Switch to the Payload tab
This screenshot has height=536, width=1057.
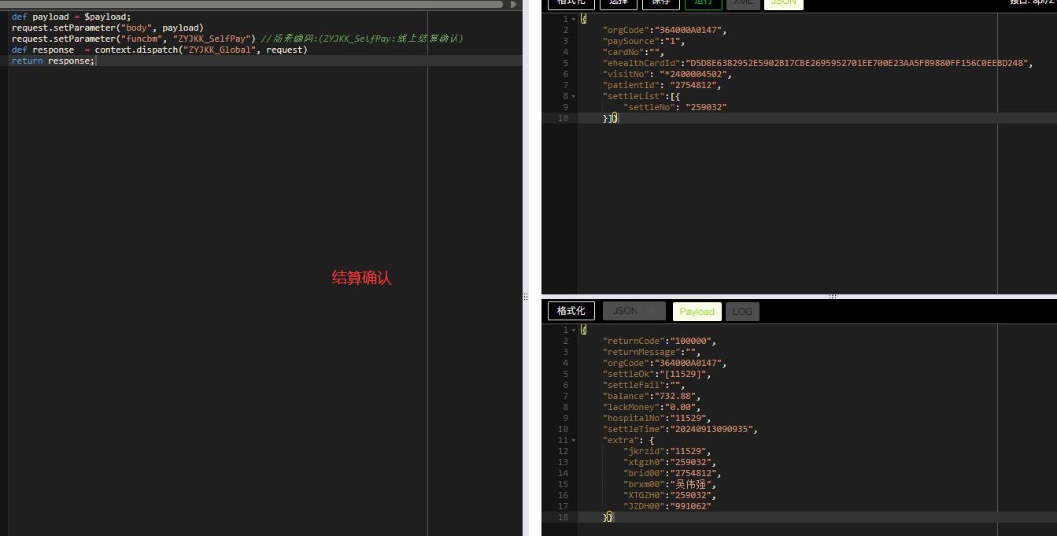(697, 311)
